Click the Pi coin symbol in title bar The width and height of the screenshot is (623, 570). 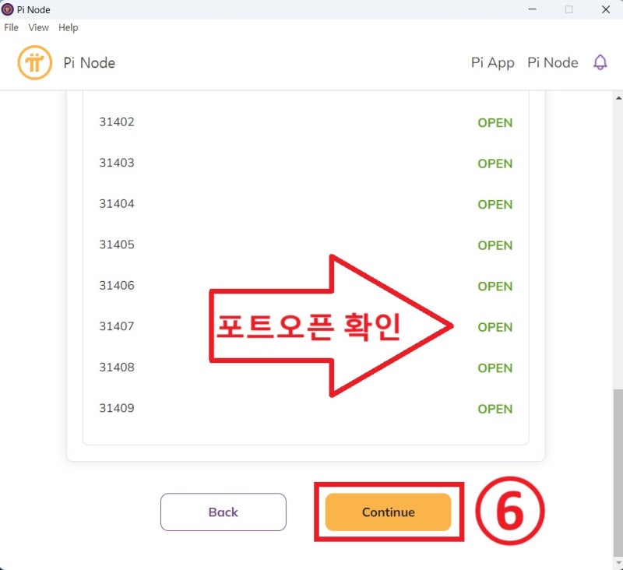tap(7, 9)
